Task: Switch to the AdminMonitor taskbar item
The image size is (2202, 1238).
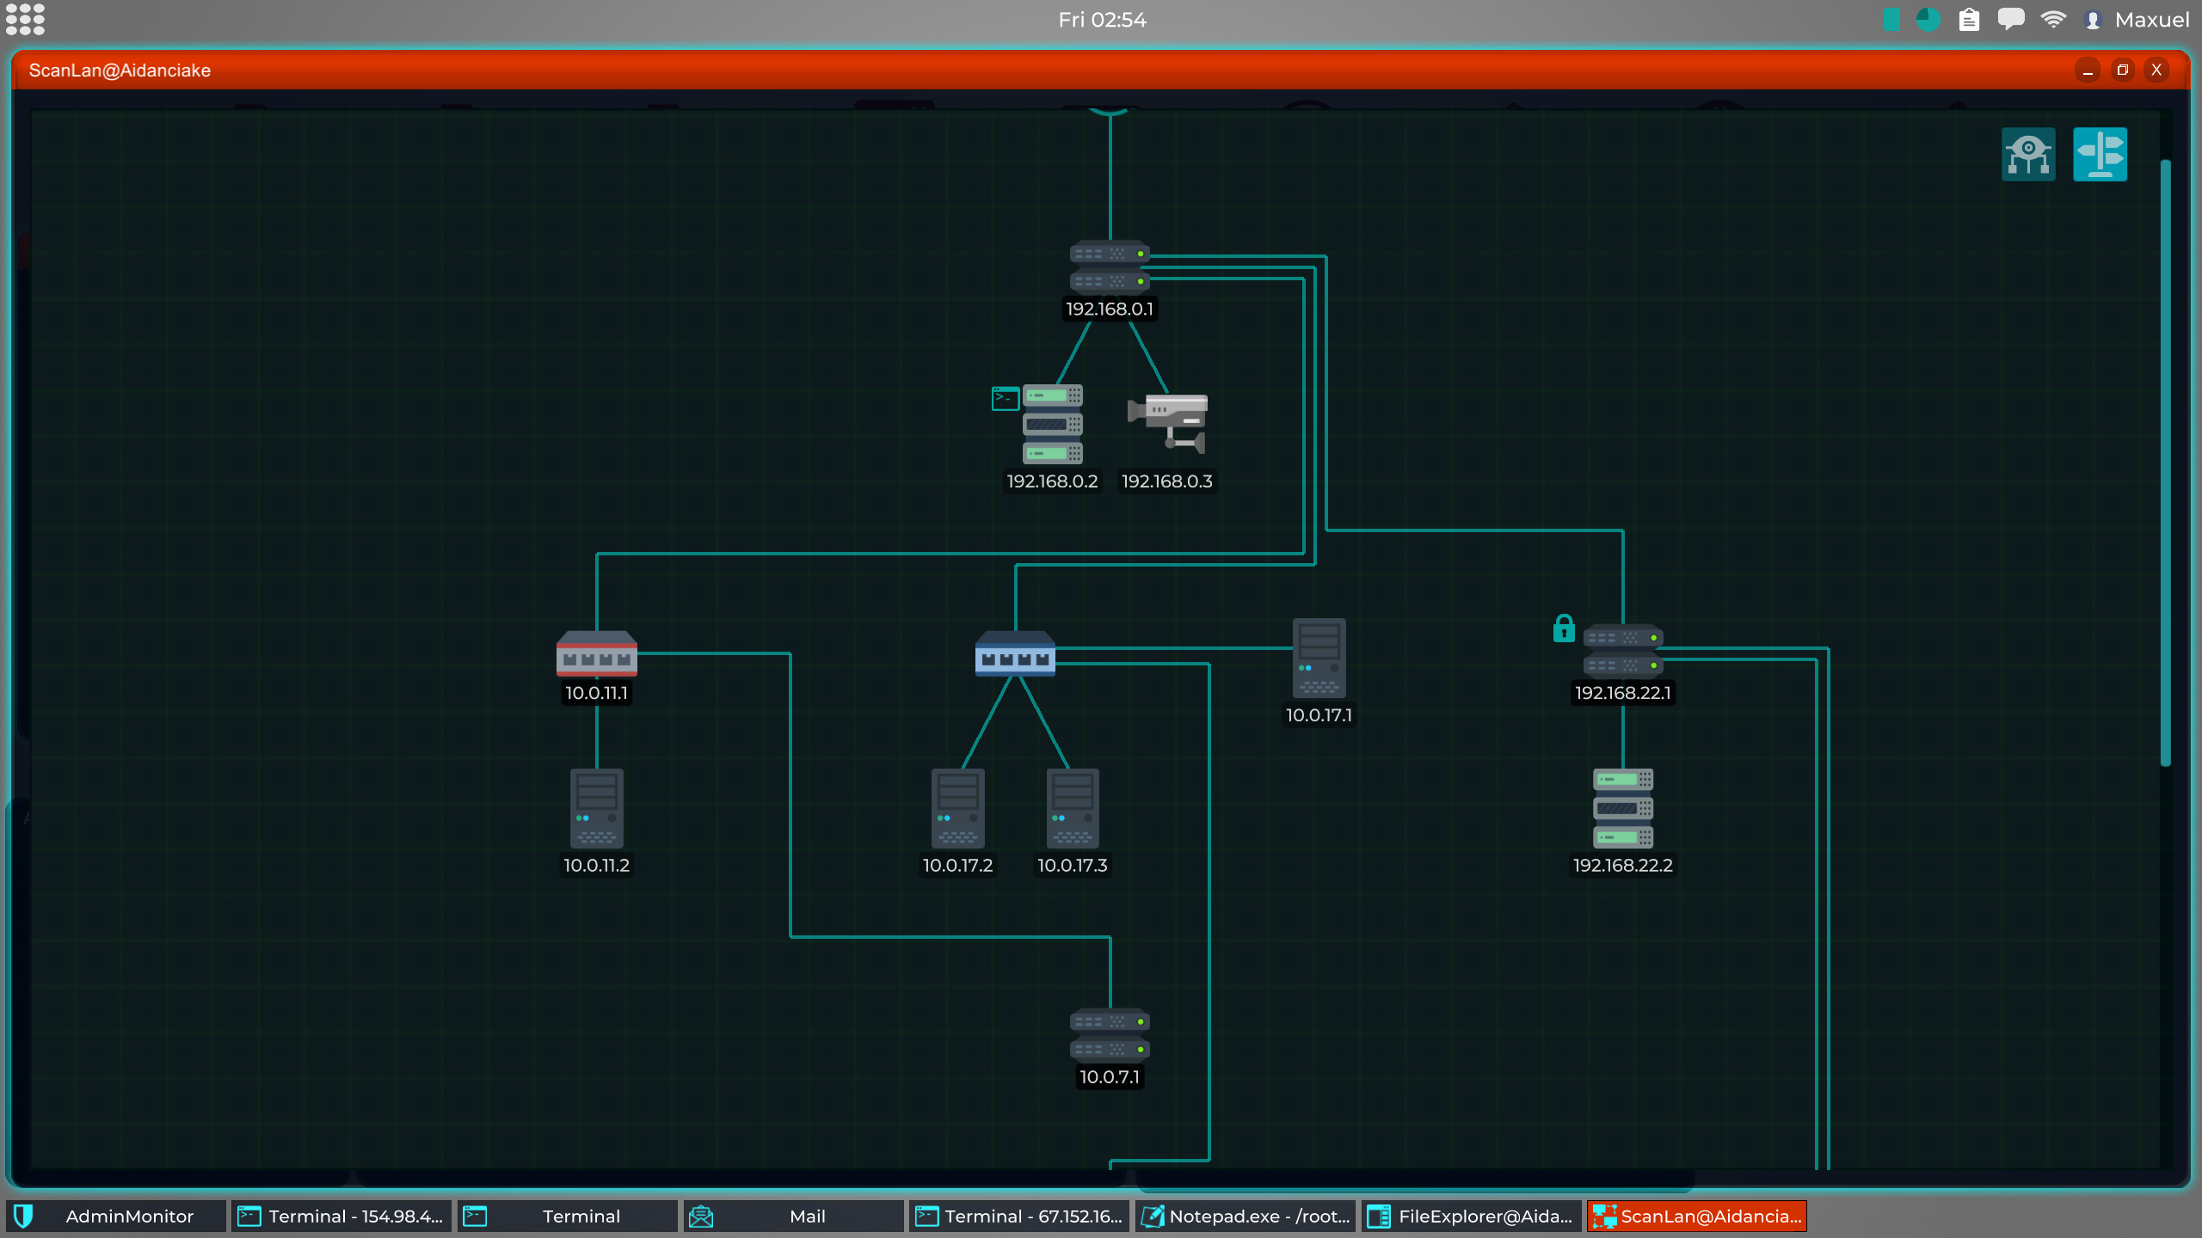Action: coord(116,1217)
